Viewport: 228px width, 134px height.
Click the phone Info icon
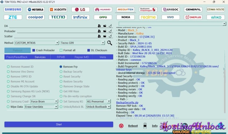(x=145, y=126)
